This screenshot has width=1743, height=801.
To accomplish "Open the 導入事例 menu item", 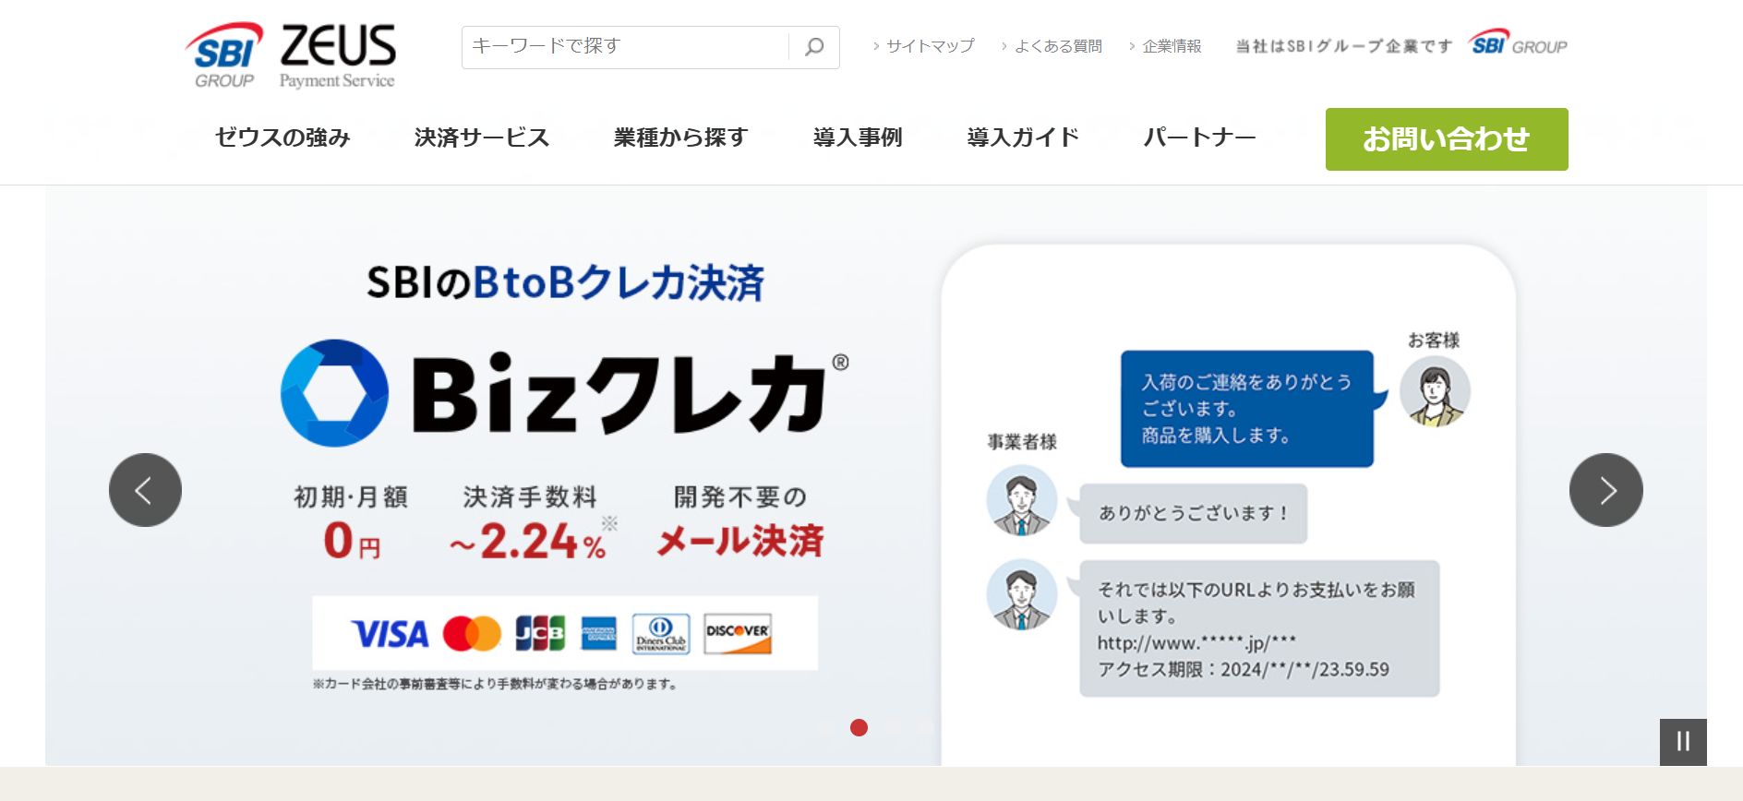I will click(x=857, y=137).
